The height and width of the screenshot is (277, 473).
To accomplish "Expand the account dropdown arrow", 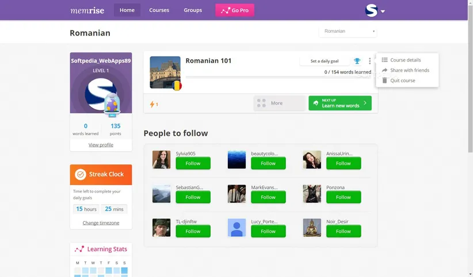I will pos(383,11).
